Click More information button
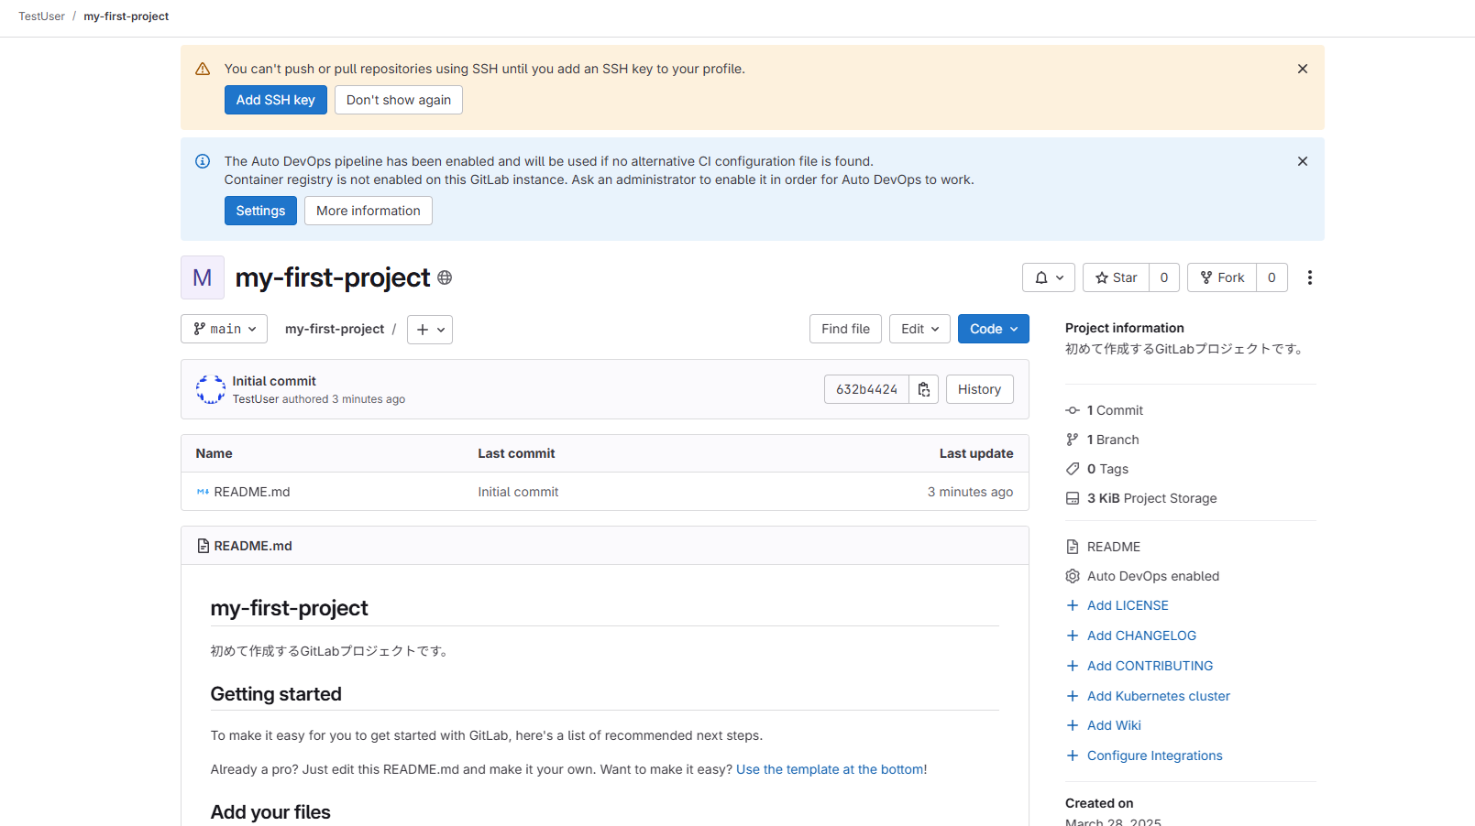Image resolution: width=1475 pixels, height=826 pixels. (x=369, y=211)
